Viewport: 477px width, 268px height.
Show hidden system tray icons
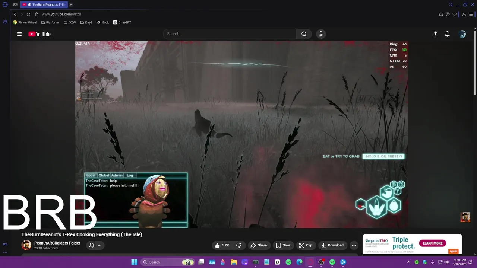tap(409, 262)
